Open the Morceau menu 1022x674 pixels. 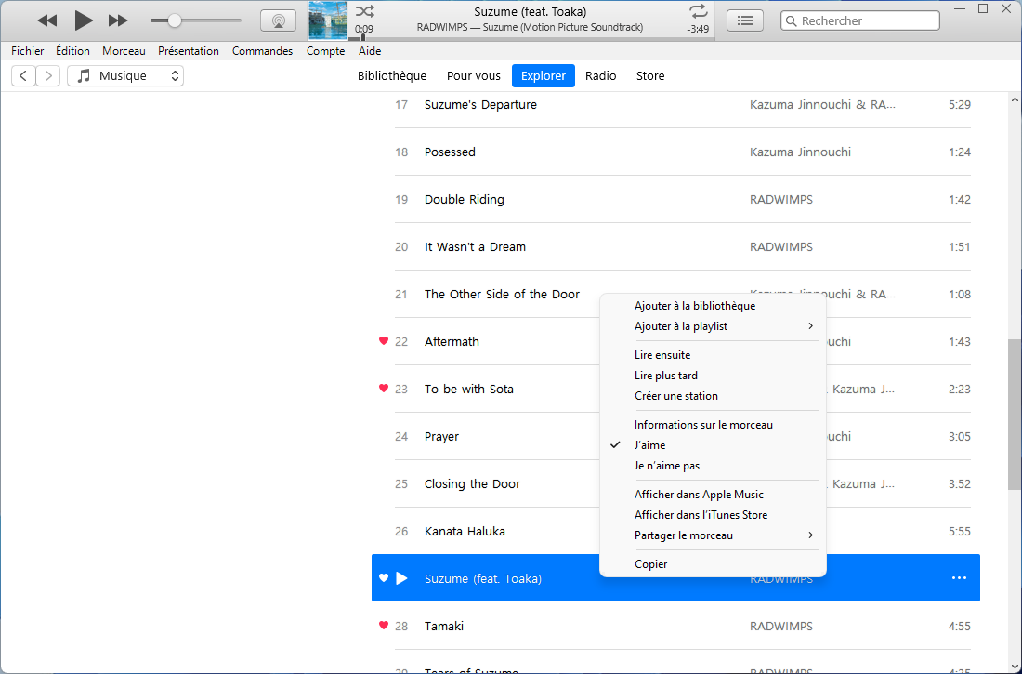pyautogui.click(x=124, y=51)
